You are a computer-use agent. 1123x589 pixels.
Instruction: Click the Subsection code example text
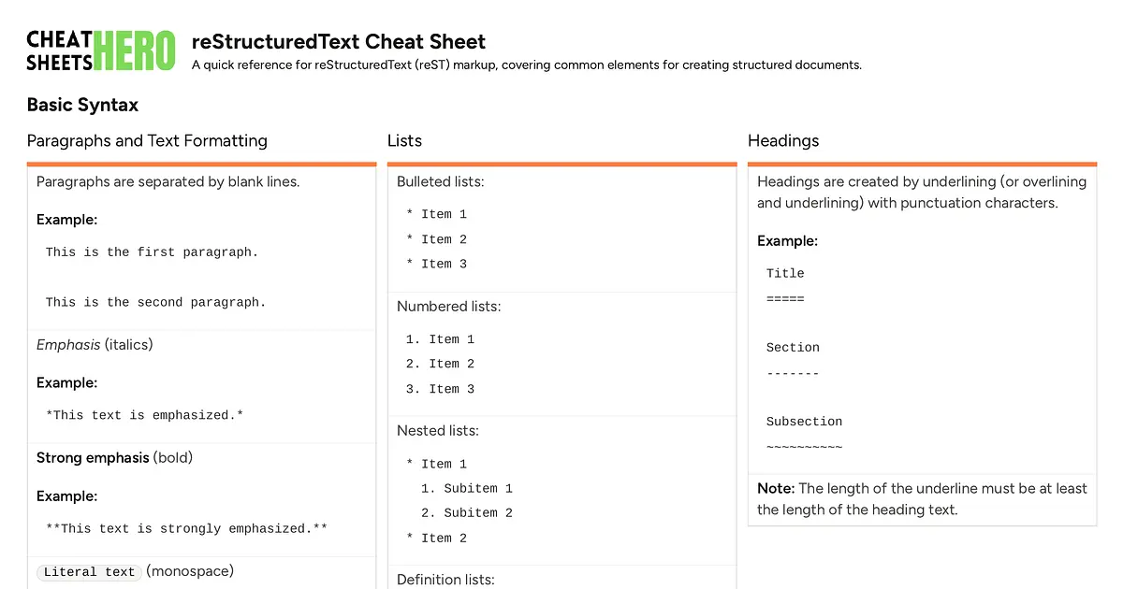(x=804, y=421)
